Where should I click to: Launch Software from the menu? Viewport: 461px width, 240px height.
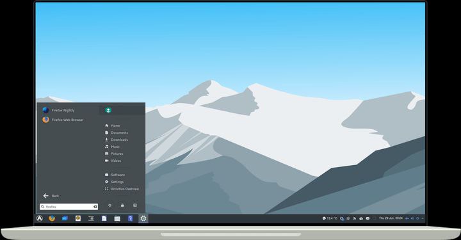115,175
